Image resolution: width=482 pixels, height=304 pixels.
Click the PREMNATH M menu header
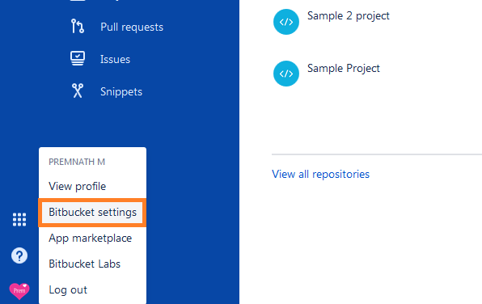[x=77, y=162]
